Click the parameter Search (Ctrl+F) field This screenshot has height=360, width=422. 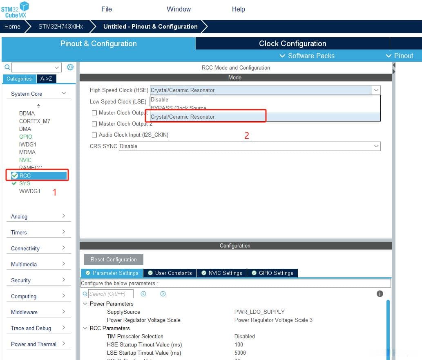tap(111, 294)
